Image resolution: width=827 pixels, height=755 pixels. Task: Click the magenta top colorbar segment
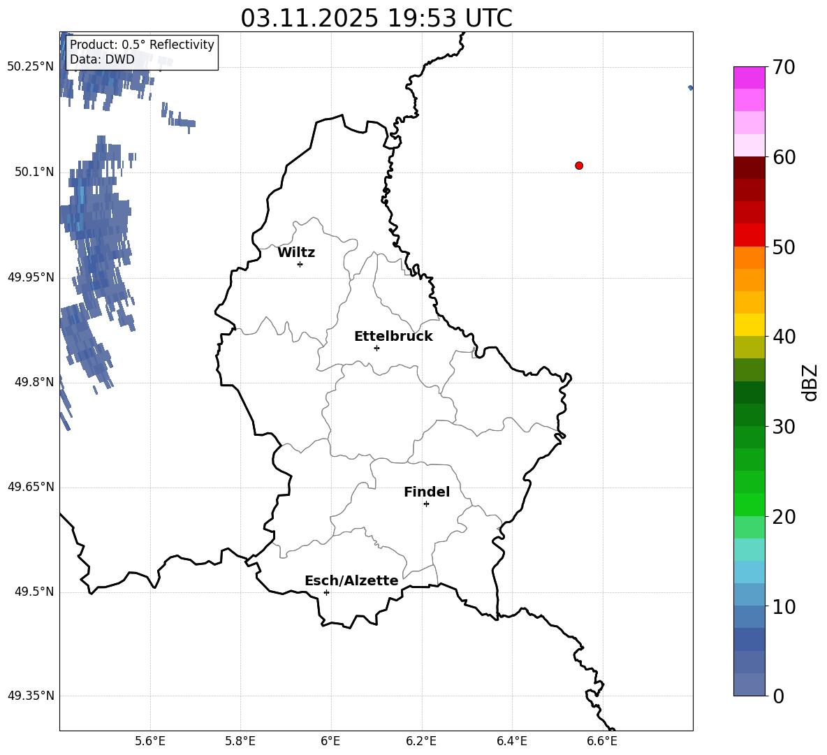point(749,78)
